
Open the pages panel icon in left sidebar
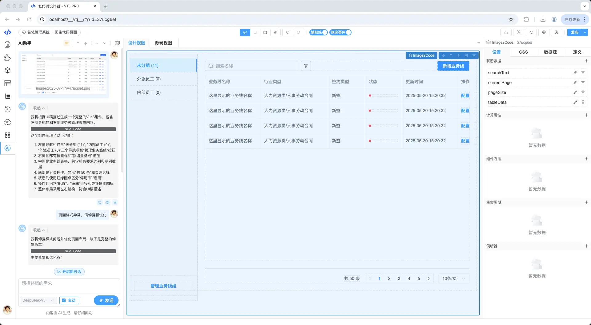[8, 45]
